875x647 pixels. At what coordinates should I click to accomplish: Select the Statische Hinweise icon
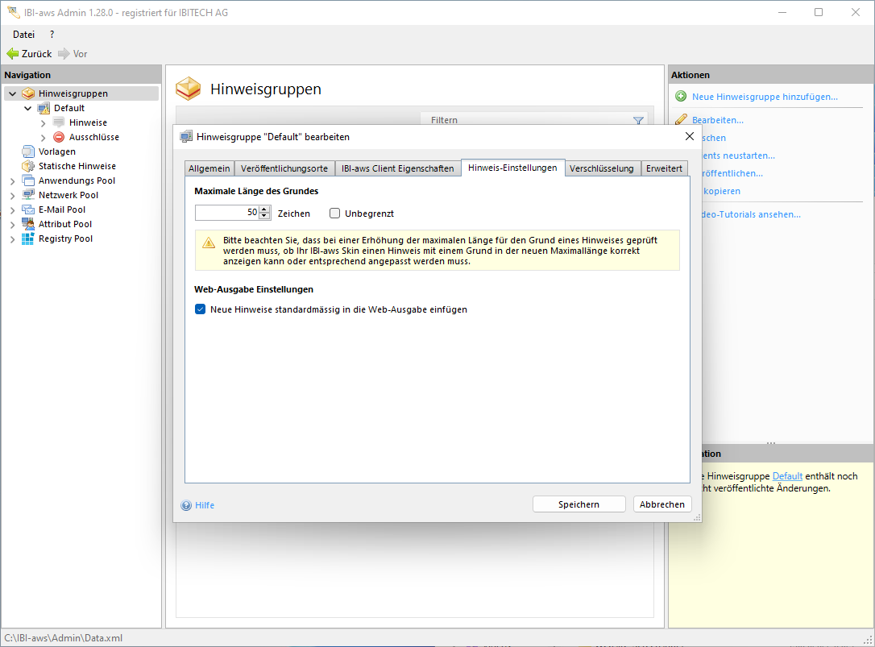[x=28, y=166]
